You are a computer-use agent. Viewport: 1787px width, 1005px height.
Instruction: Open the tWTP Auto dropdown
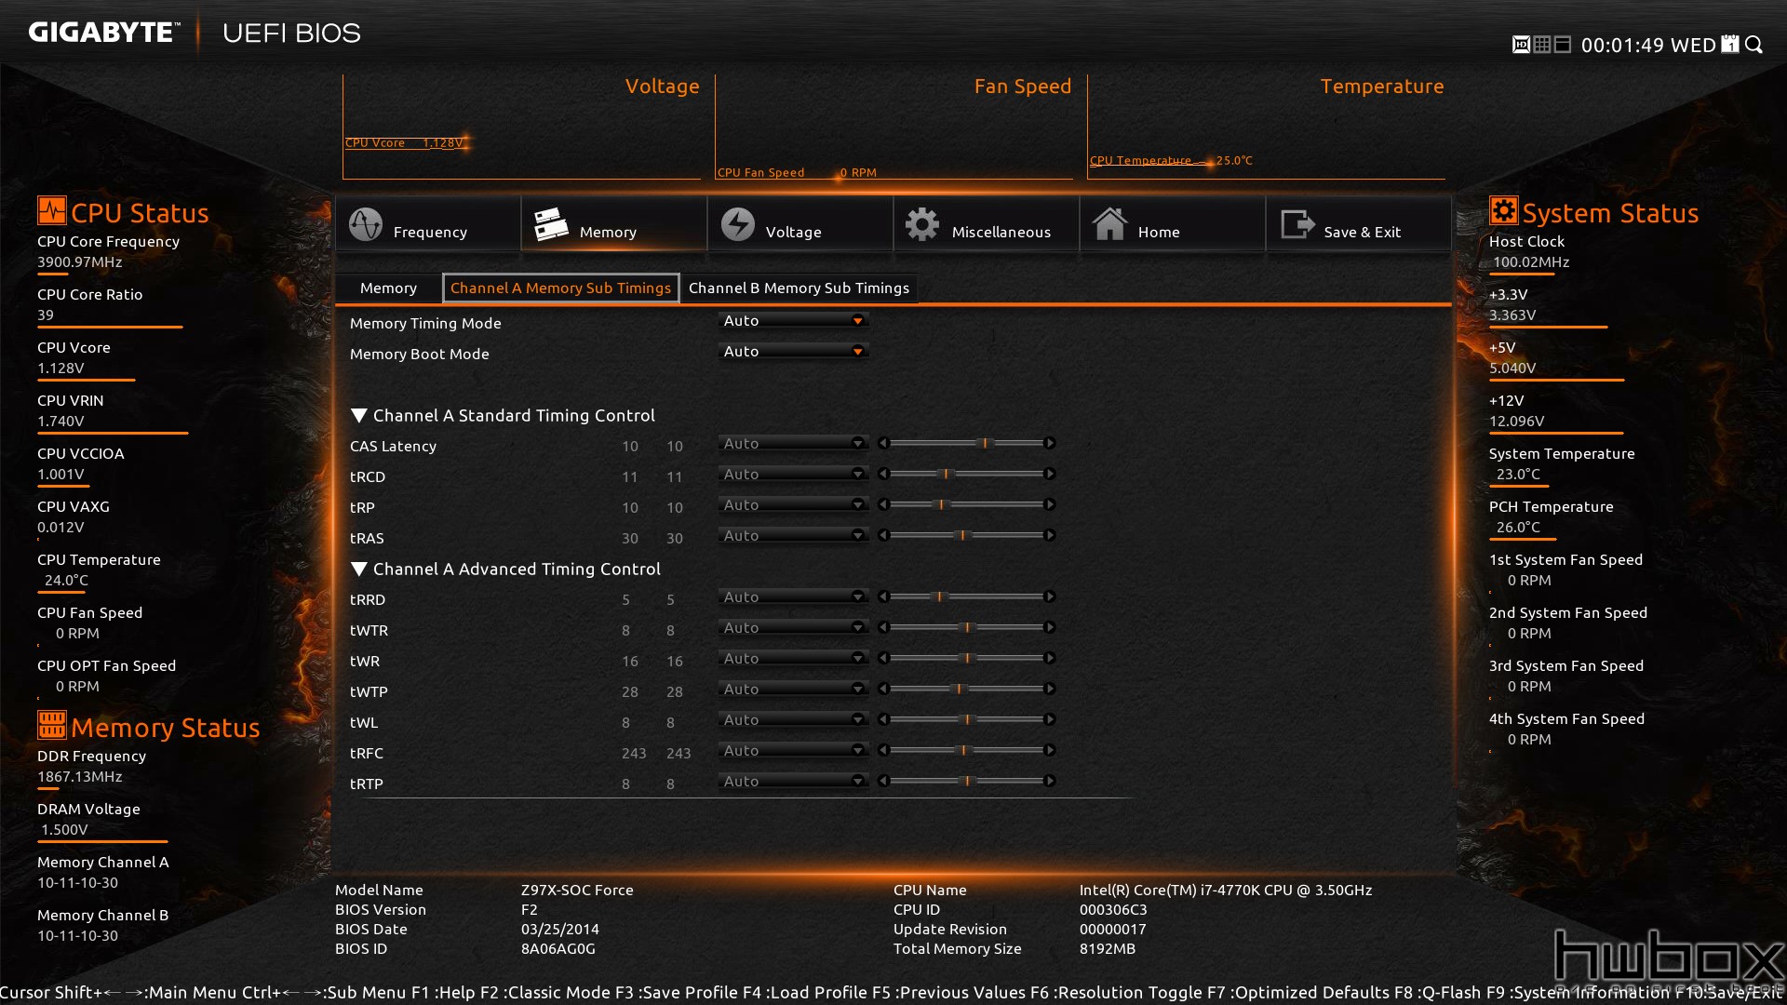[793, 689]
